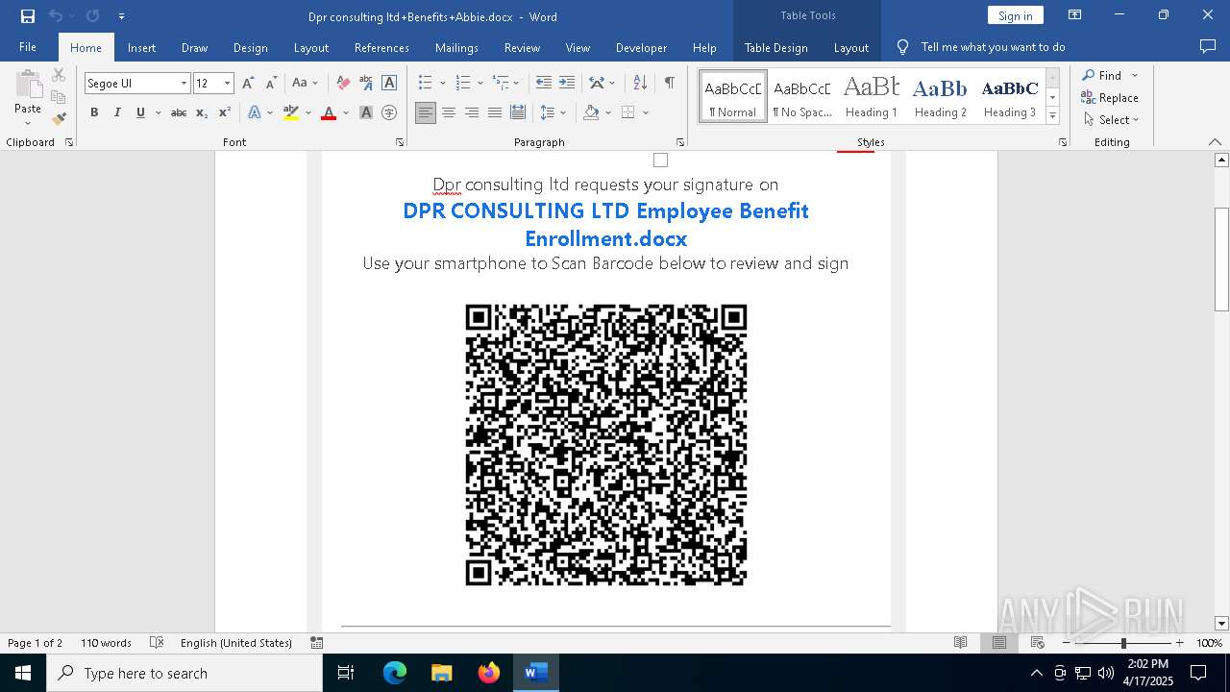The width and height of the screenshot is (1230, 692).
Task: Open the File menu
Action: [x=28, y=47]
